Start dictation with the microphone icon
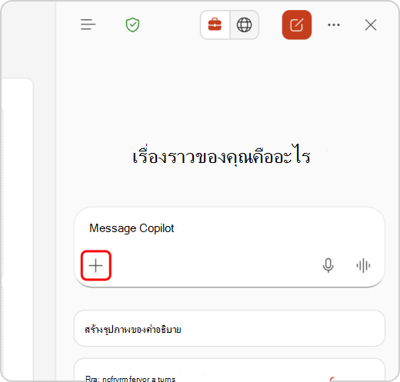 [328, 265]
